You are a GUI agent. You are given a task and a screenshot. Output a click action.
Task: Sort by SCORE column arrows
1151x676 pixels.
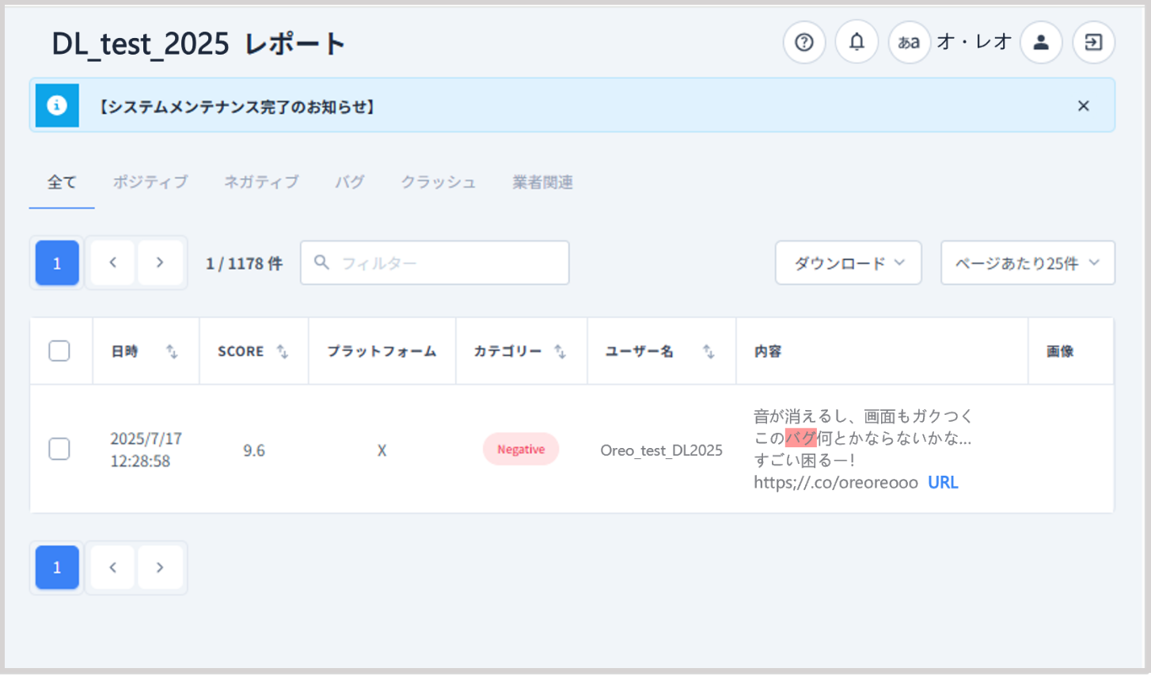click(x=283, y=351)
